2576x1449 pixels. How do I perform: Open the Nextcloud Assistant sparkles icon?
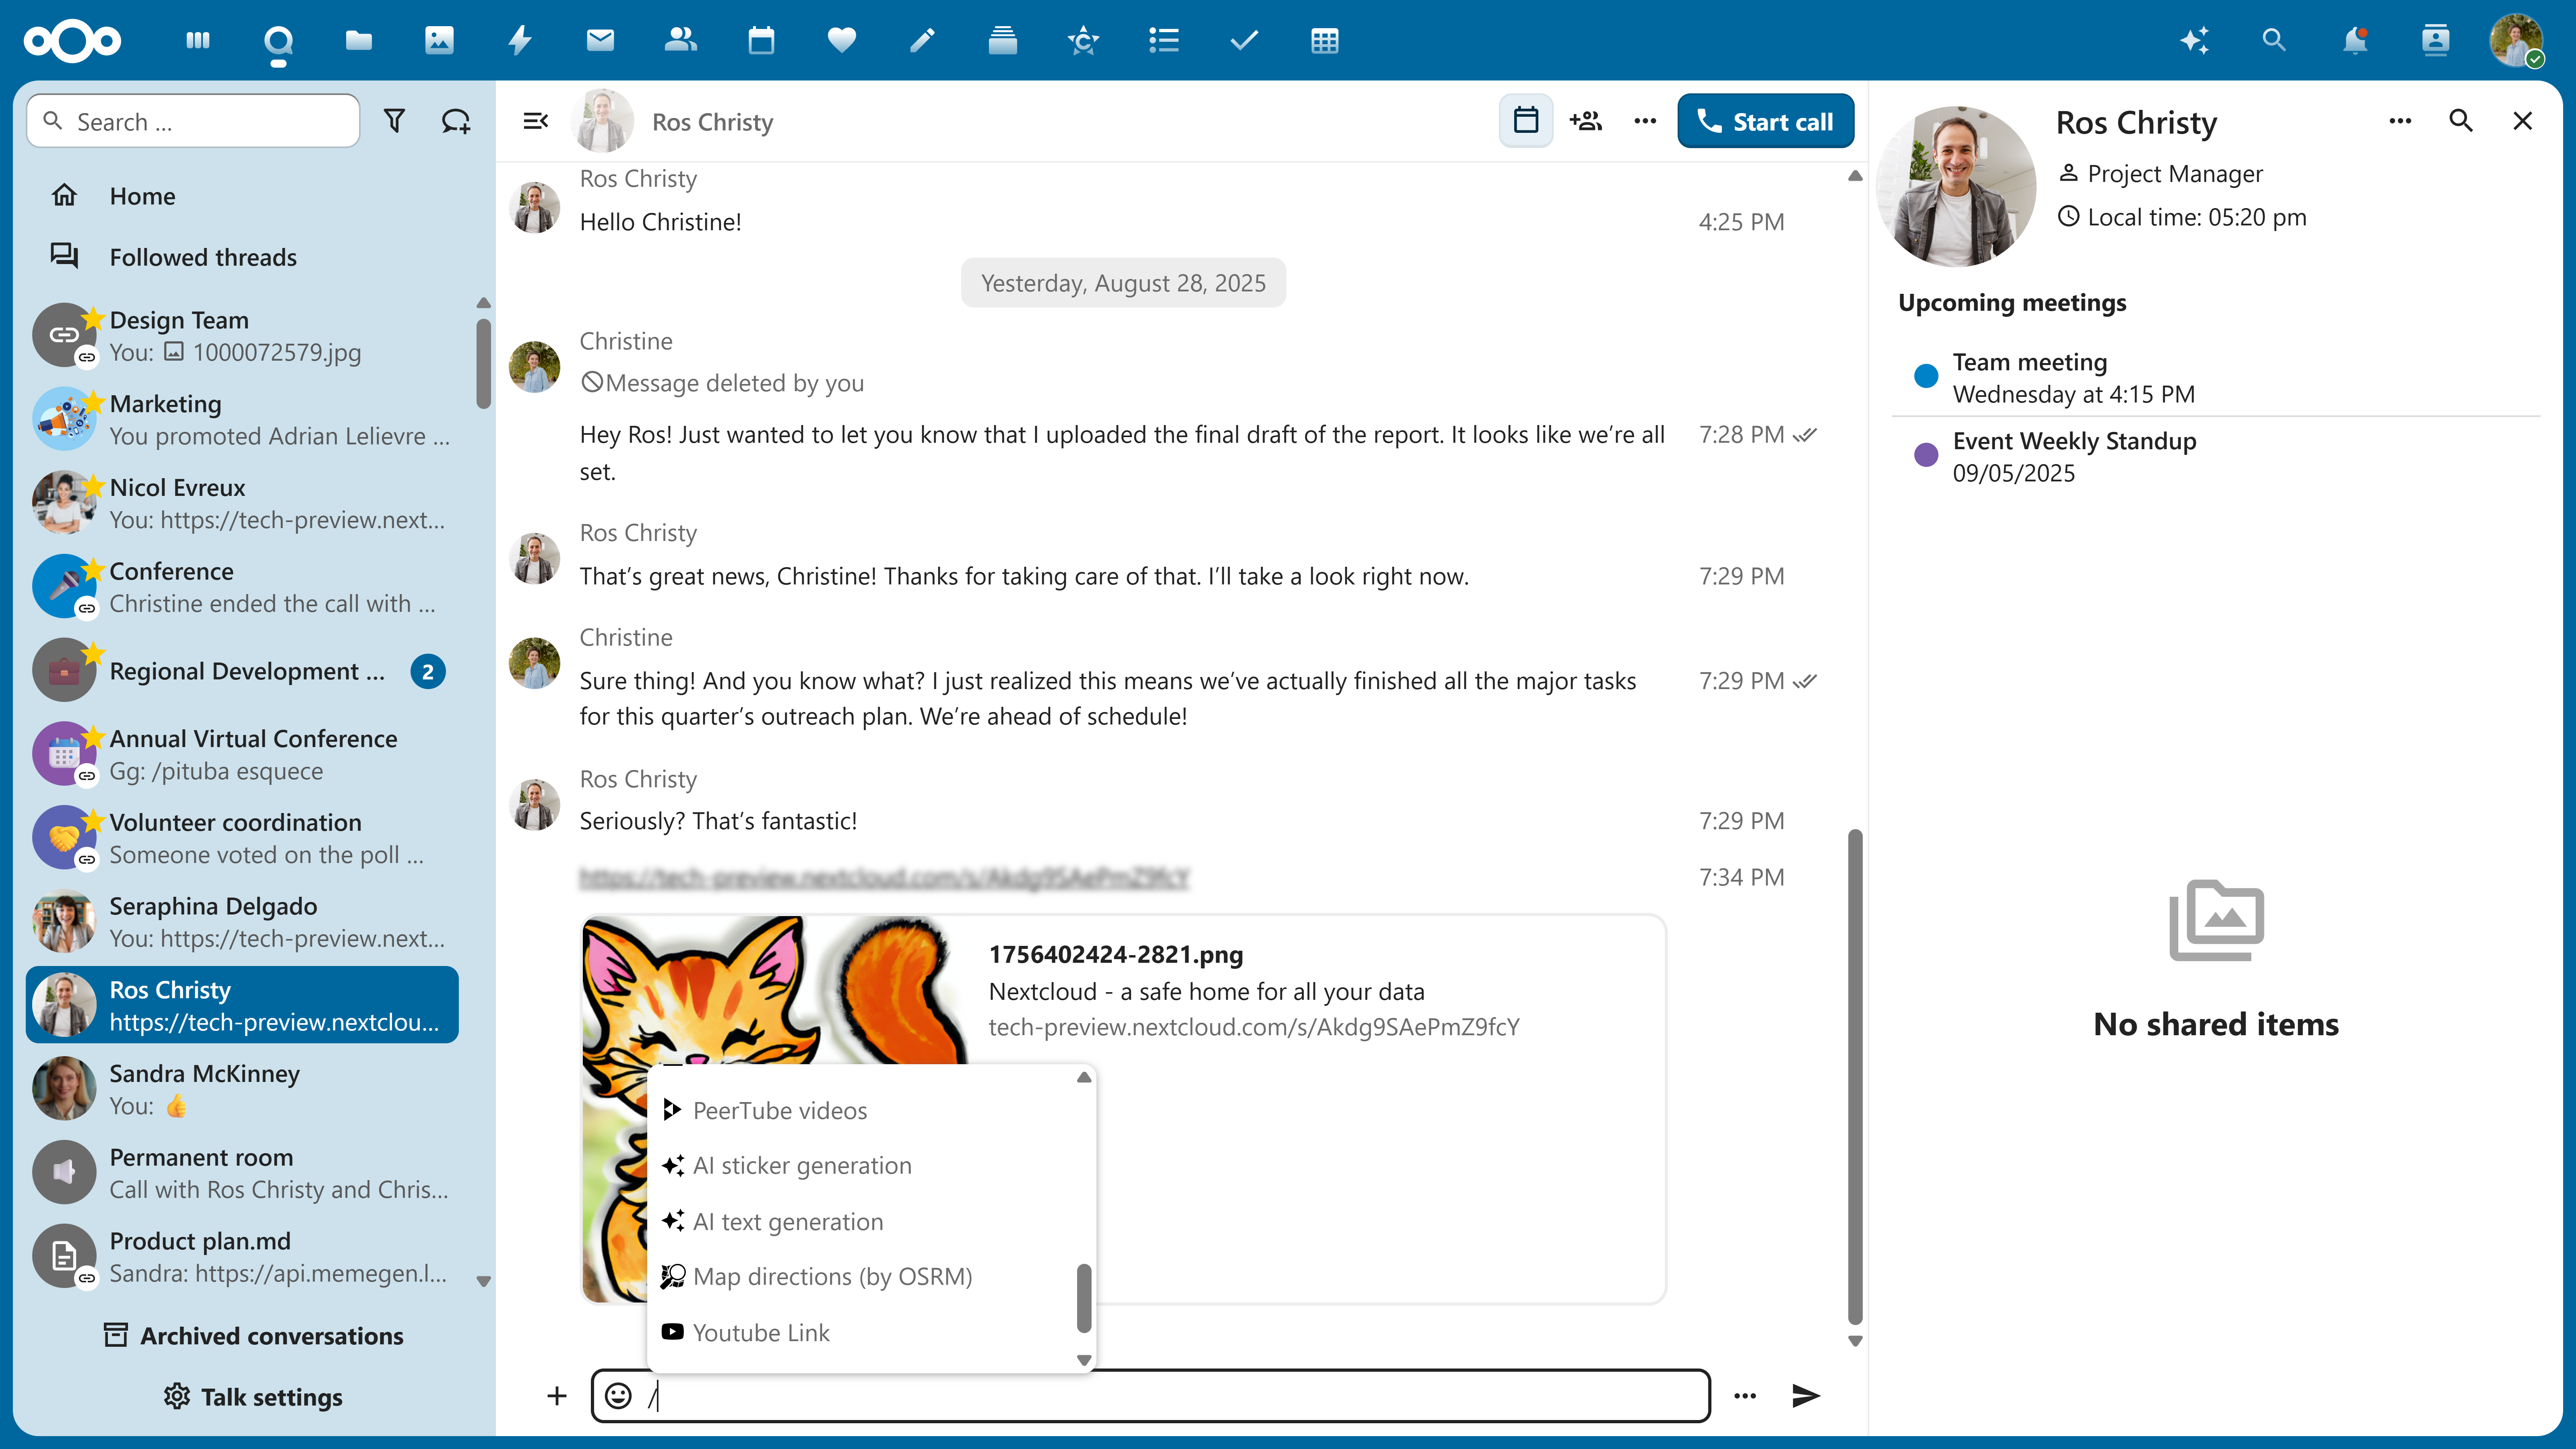point(2195,41)
